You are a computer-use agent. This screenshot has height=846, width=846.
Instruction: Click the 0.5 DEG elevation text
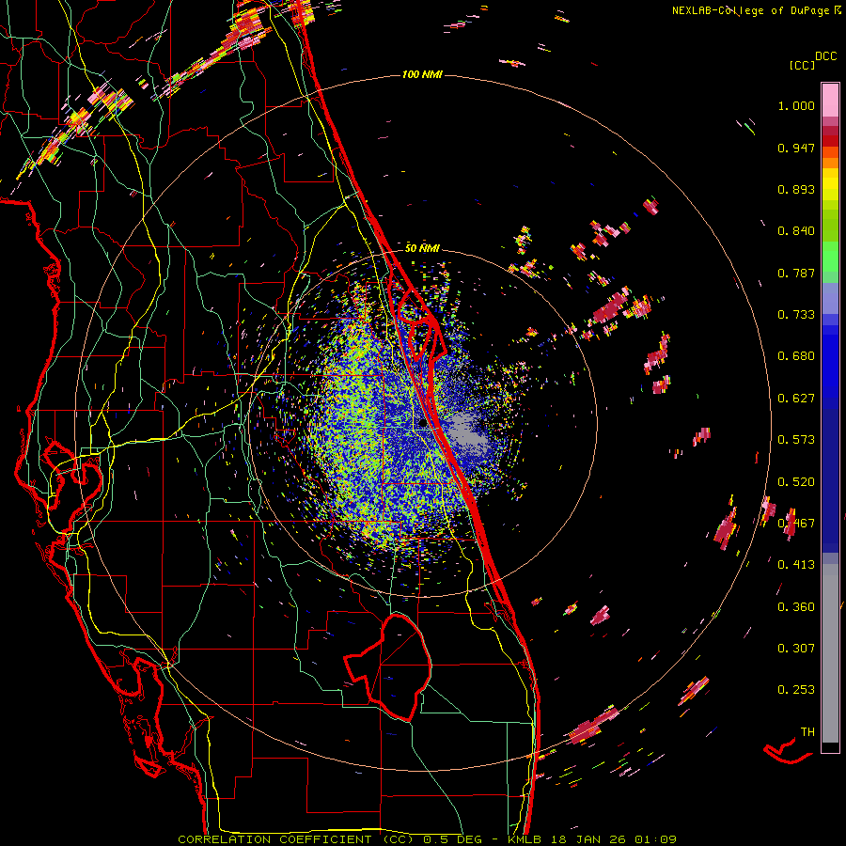(x=452, y=839)
